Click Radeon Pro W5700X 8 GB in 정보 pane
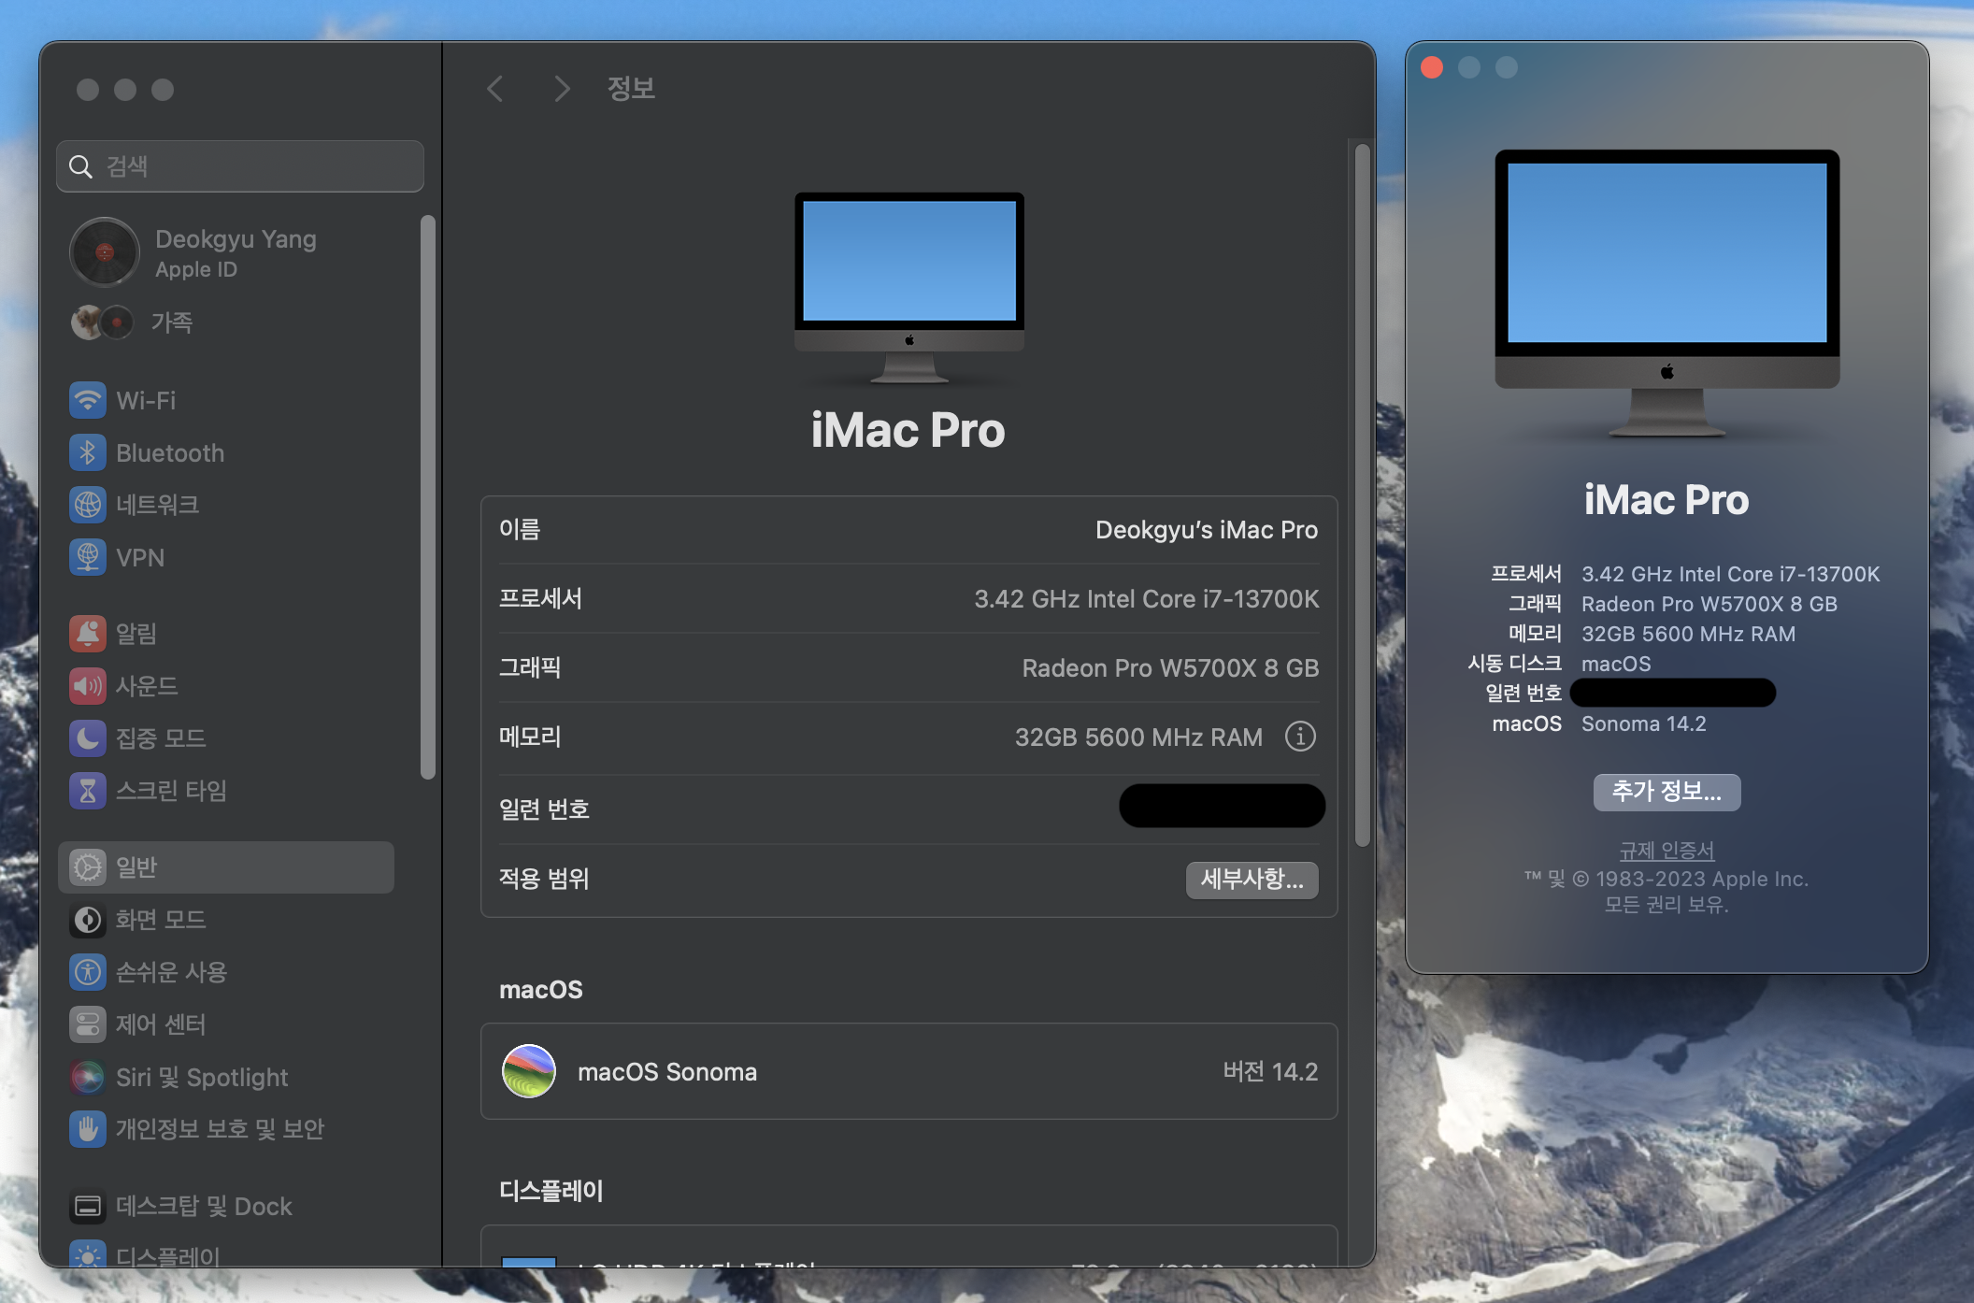The image size is (1974, 1303). coord(1170,668)
